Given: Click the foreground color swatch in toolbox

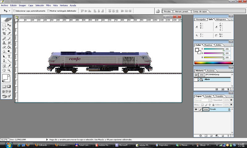Looking at the screenshot, I should [x=5, y=77].
